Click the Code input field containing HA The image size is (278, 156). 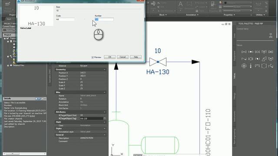point(65,19)
